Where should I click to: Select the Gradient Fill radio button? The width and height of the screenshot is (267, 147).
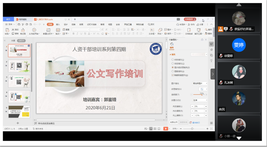click(173, 64)
